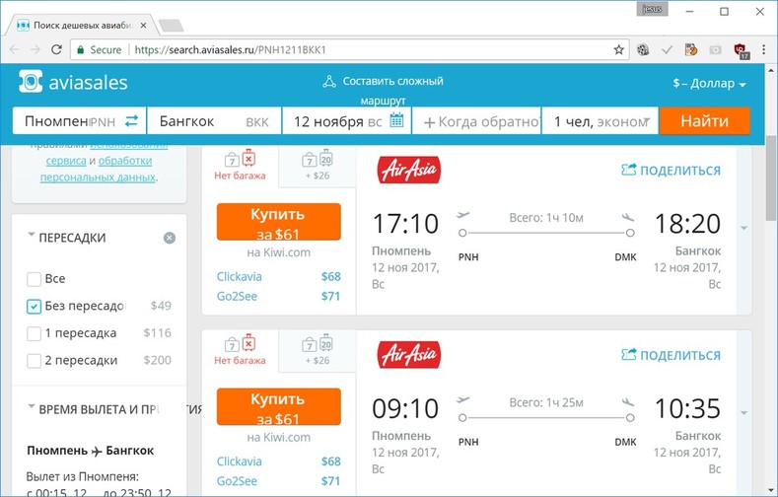Edit the Бангкок destination field
Screen dimensions: 778x497
214,121
